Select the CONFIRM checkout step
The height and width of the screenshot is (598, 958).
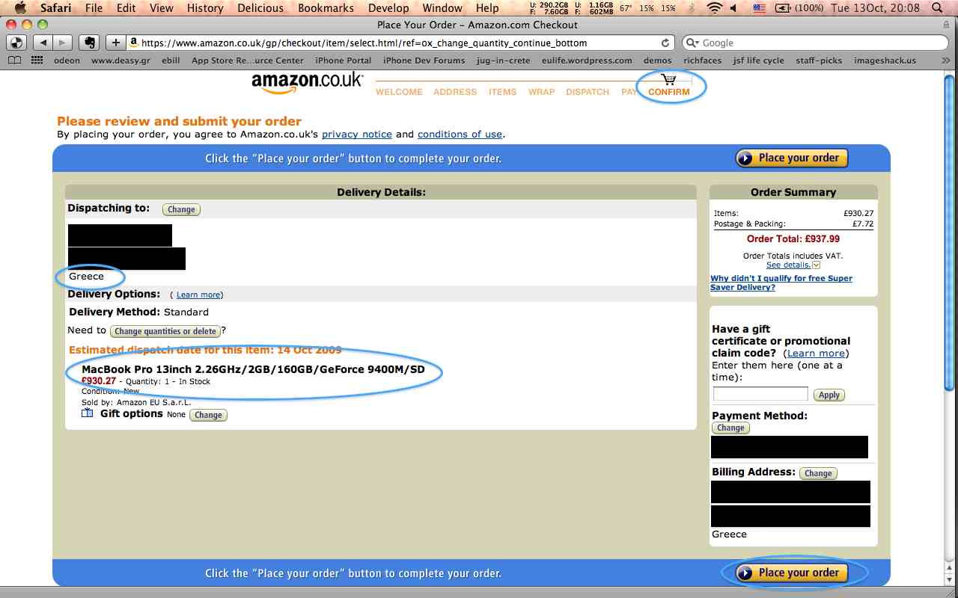coord(669,92)
